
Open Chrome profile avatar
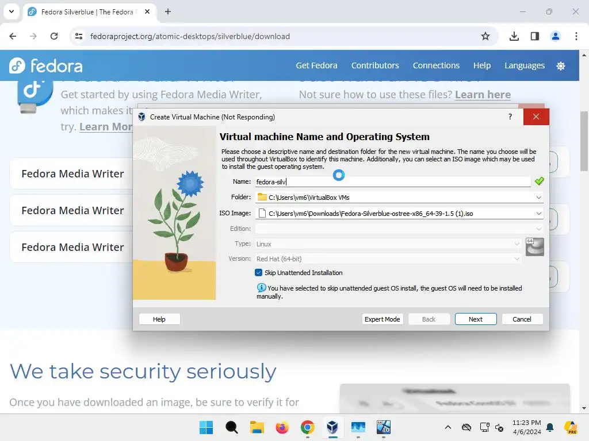click(555, 36)
